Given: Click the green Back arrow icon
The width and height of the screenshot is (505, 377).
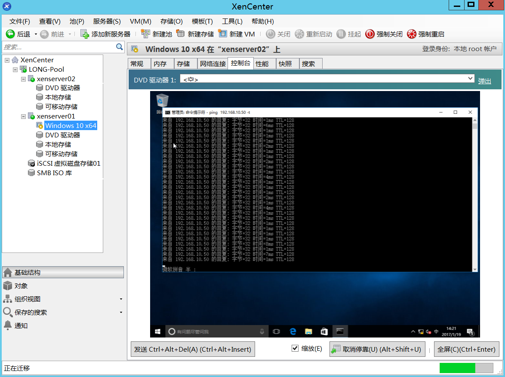Looking at the screenshot, I should click(x=10, y=34).
